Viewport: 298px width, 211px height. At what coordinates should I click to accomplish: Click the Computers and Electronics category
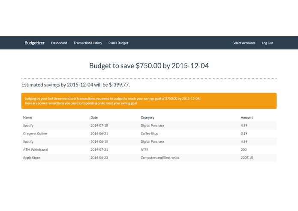point(160,158)
